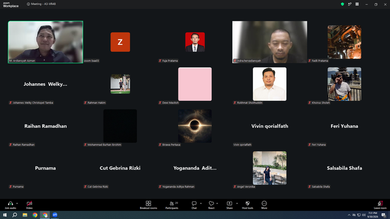Click the Vivin qorialfath name tile
Screen dimensions: 390x219
tap(269, 126)
